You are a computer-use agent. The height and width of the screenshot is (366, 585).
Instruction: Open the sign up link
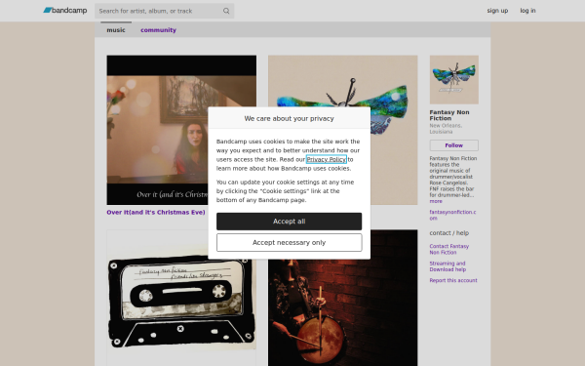pos(497,11)
